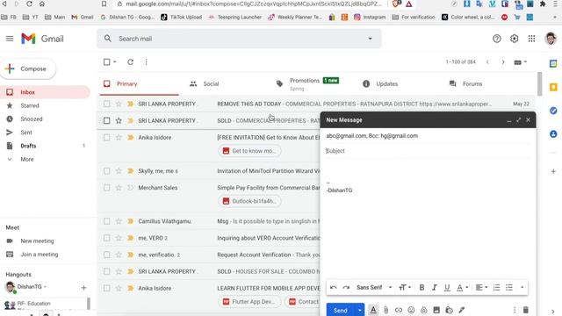Click the Search mail field
562x316 pixels.
[239, 39]
